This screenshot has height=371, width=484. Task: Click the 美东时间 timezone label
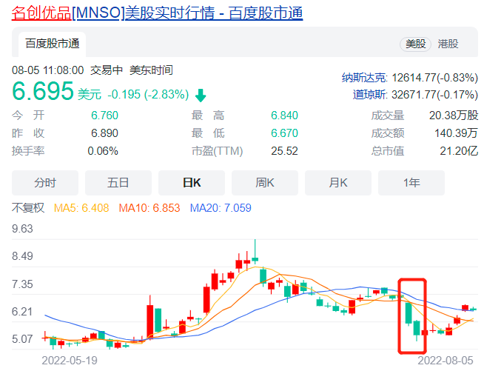(151, 70)
